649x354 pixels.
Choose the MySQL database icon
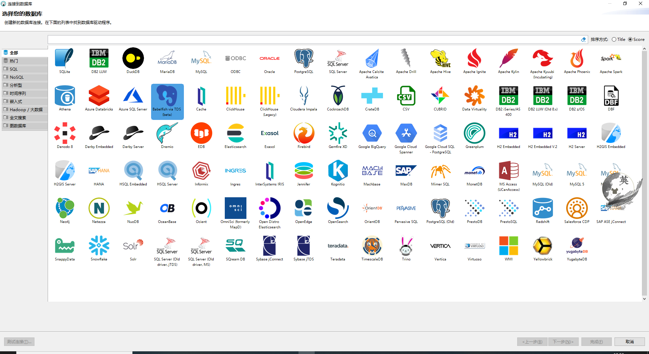pyautogui.click(x=201, y=61)
